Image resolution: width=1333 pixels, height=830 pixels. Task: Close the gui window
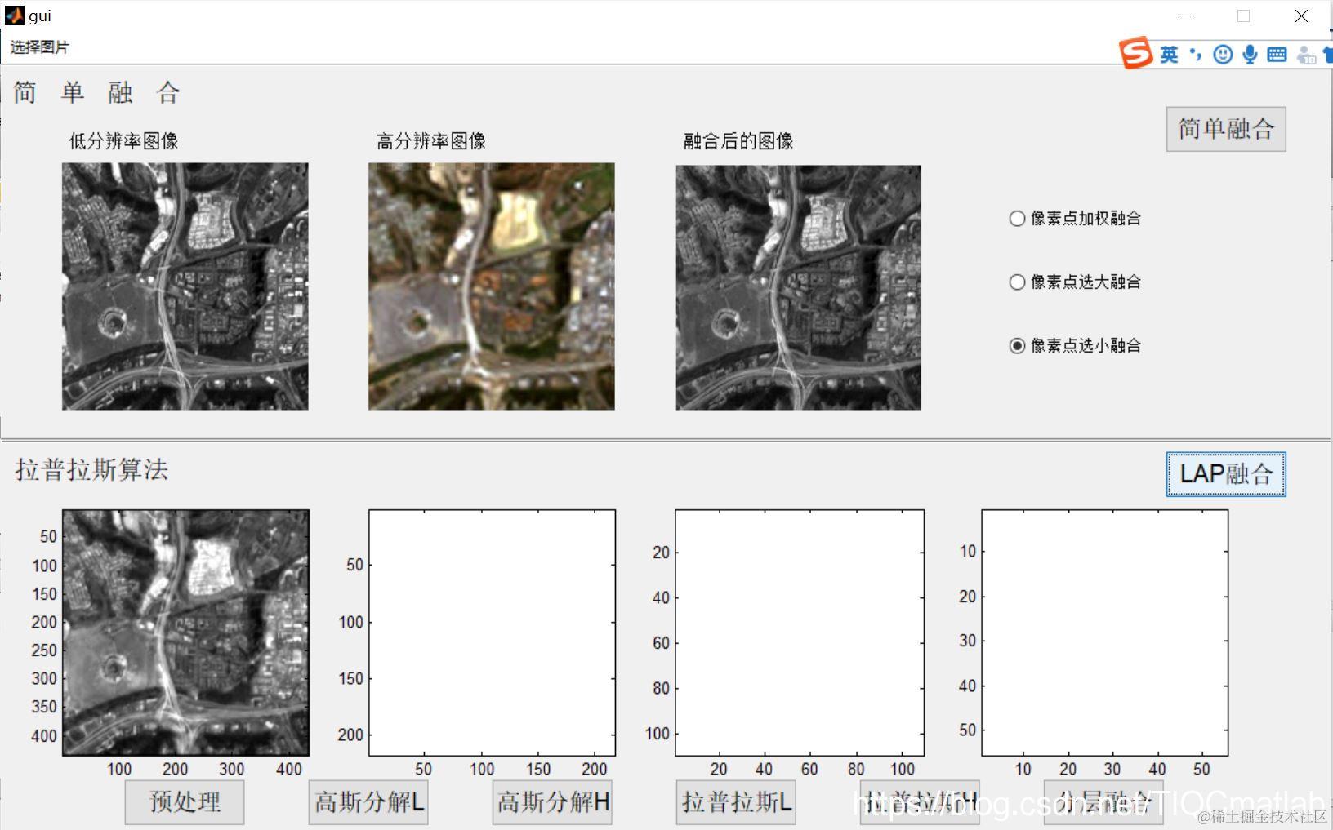coord(1301,16)
